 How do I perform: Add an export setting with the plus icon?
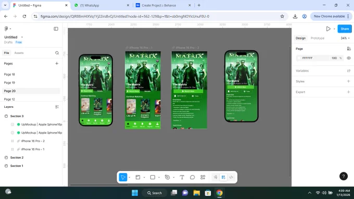pos(349,92)
